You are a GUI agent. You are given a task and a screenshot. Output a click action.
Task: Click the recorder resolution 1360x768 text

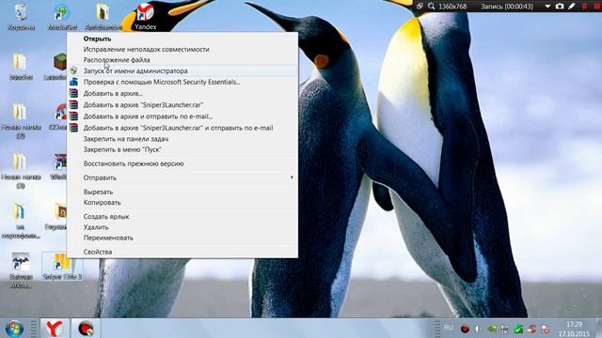452,7
